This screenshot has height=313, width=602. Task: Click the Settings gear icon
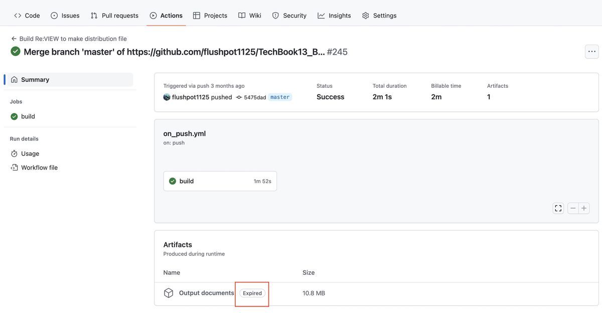click(x=366, y=16)
